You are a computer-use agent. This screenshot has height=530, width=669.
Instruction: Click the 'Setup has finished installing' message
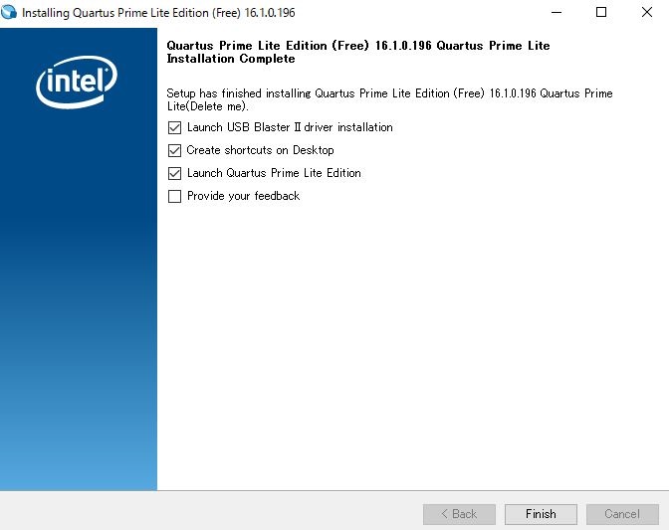coord(389,99)
